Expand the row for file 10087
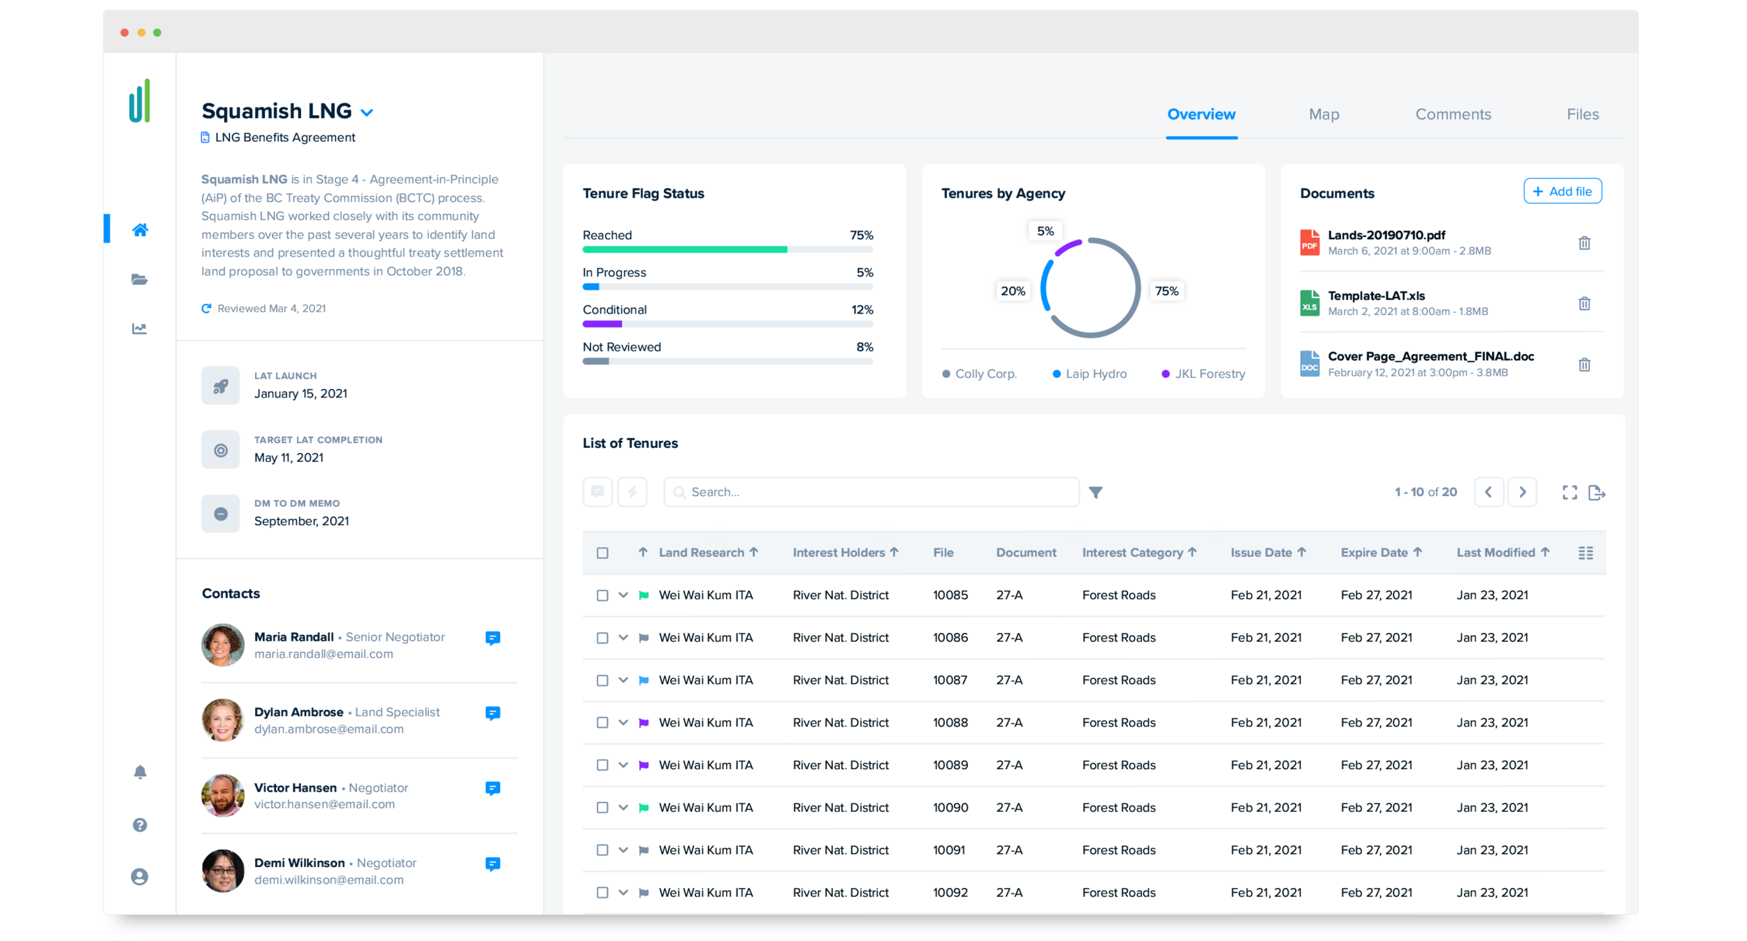The height and width of the screenshot is (941, 1747). [623, 680]
